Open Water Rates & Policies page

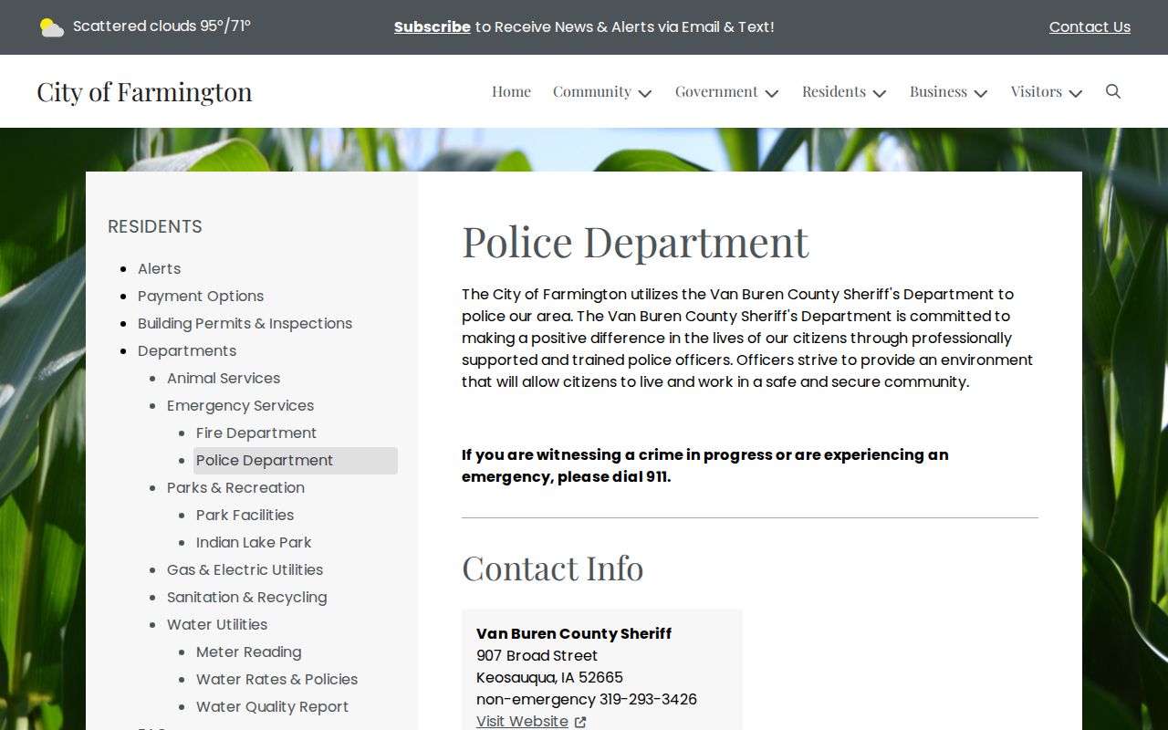pos(276,679)
